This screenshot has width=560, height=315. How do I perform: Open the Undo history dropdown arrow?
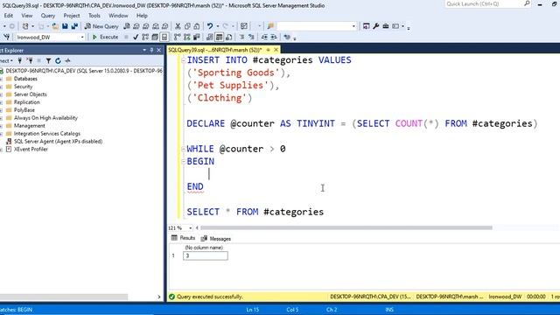point(218,26)
